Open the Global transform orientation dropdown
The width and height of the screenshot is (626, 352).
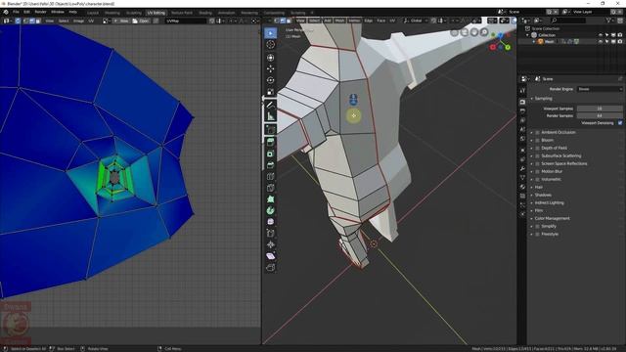(416, 21)
